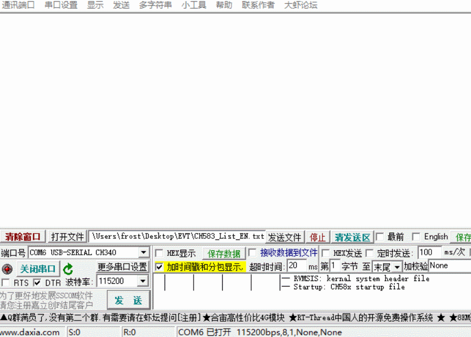Click the green refresh ports icon
Viewport: 471px width, 337px height.
pyautogui.click(x=68, y=269)
